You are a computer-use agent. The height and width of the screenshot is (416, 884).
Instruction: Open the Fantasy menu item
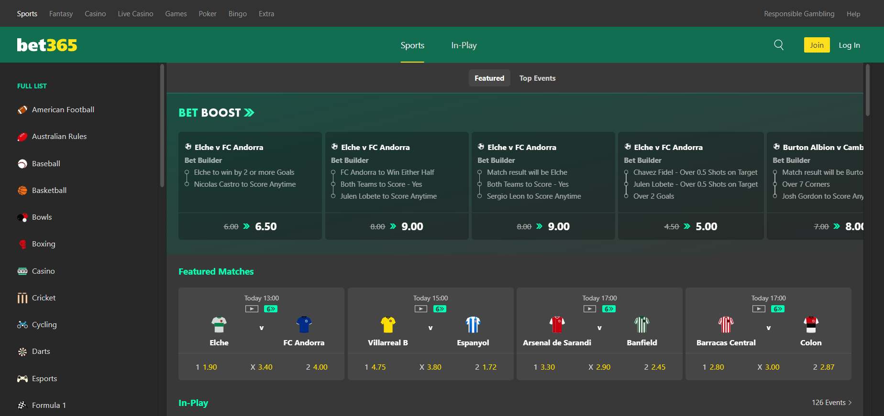click(x=61, y=14)
